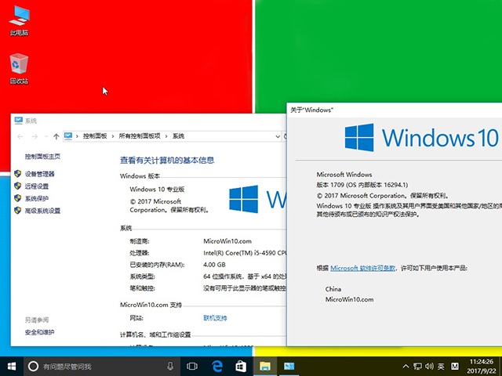Viewport: 502px width, 376px height.
Task: Type in the 有问题尽管问我 search box
Action: point(102,366)
